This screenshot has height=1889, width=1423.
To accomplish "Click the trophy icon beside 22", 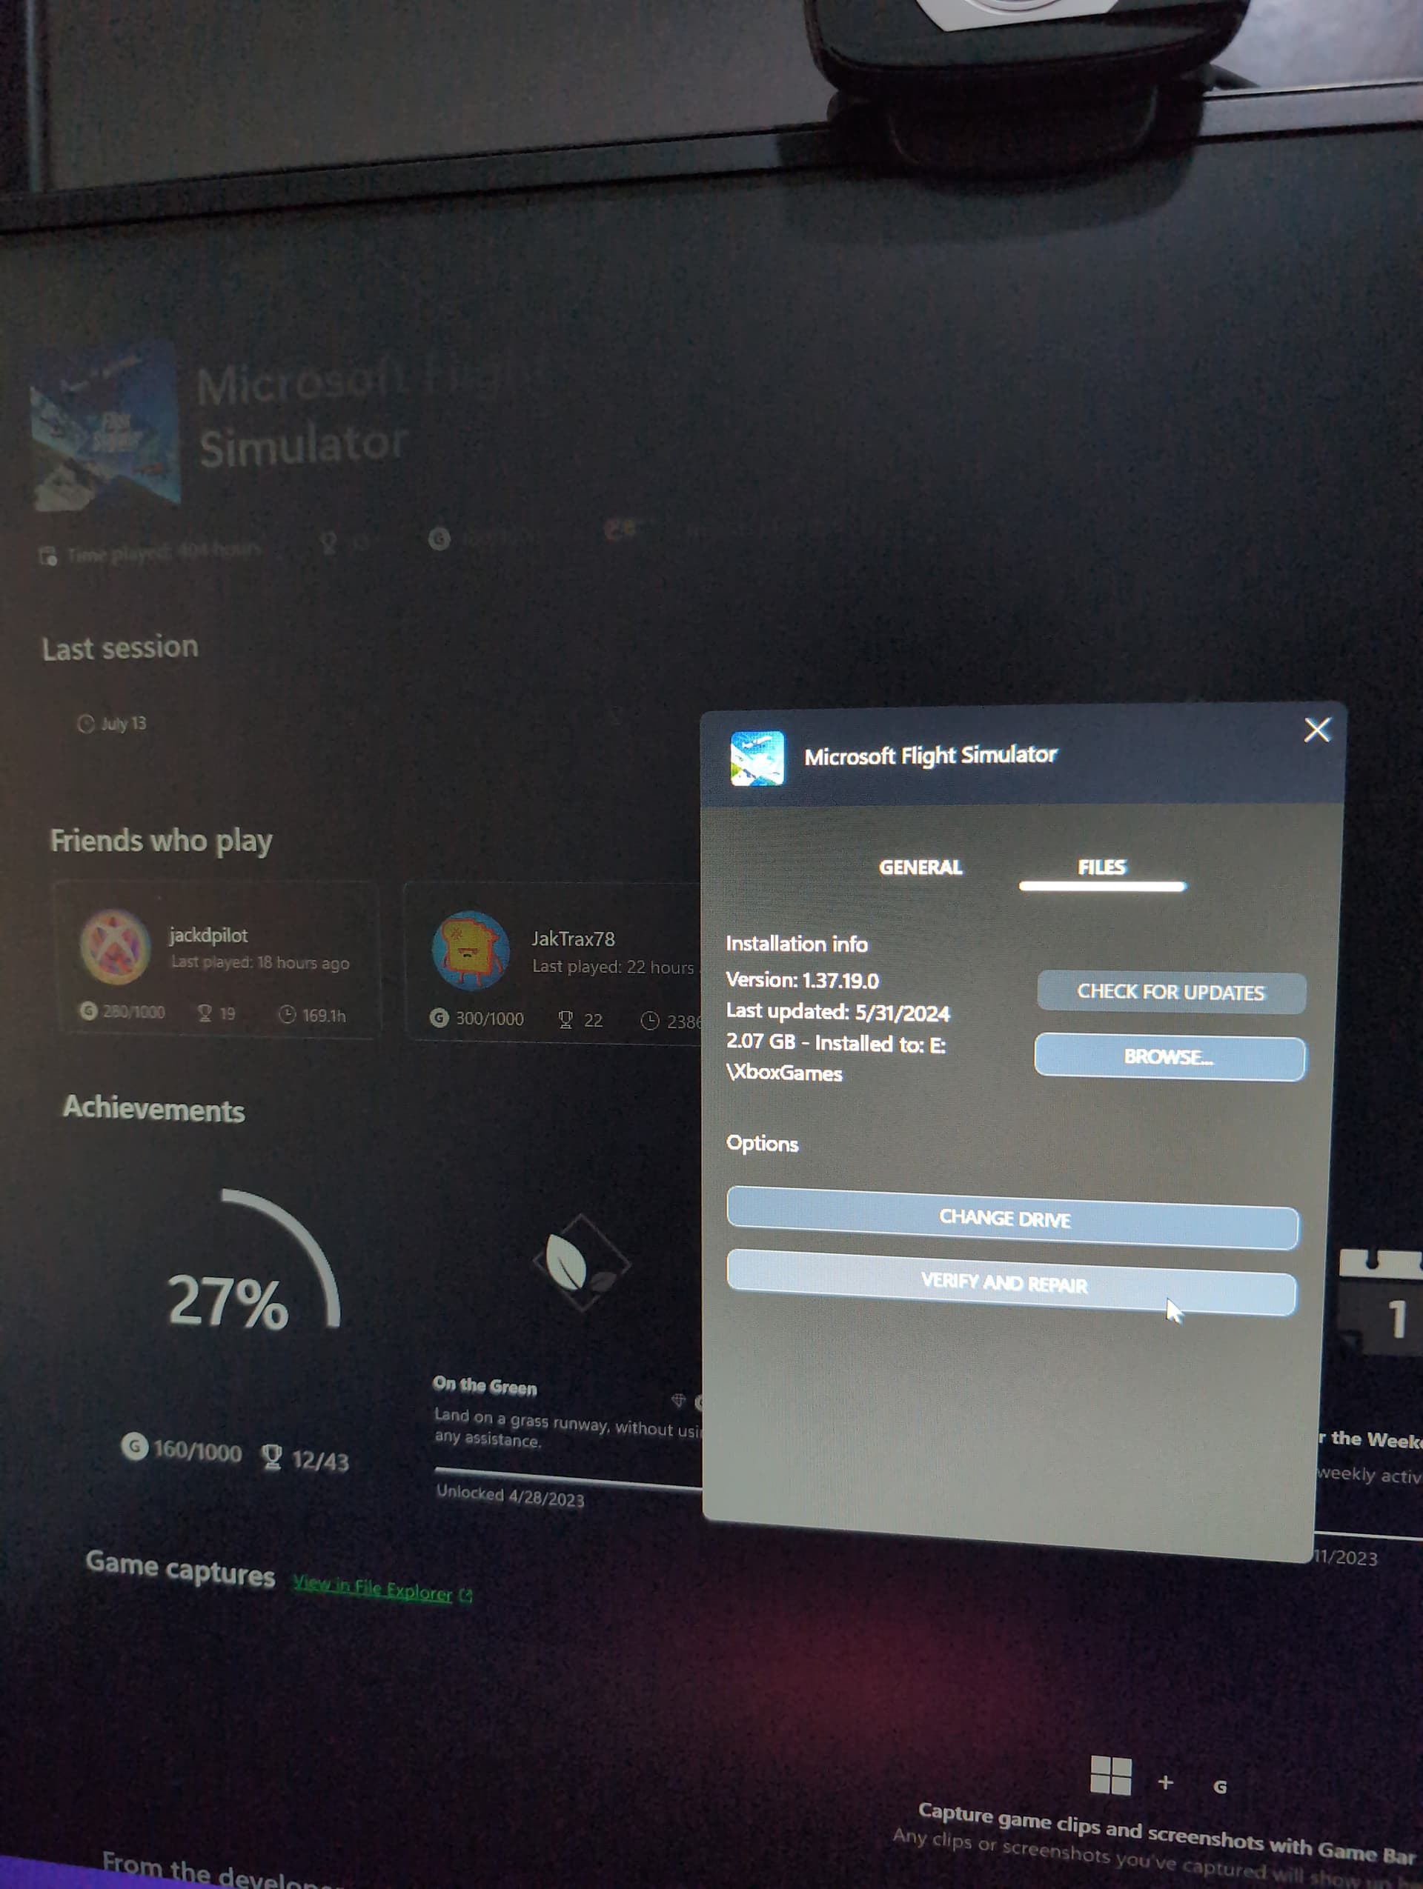I will [x=565, y=1019].
